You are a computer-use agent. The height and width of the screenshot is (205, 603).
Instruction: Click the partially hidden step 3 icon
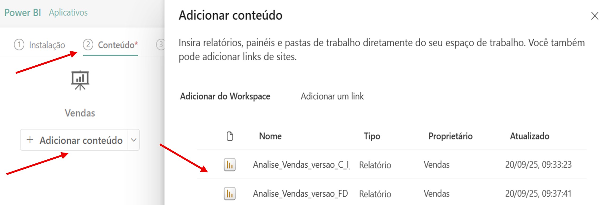[x=160, y=45]
